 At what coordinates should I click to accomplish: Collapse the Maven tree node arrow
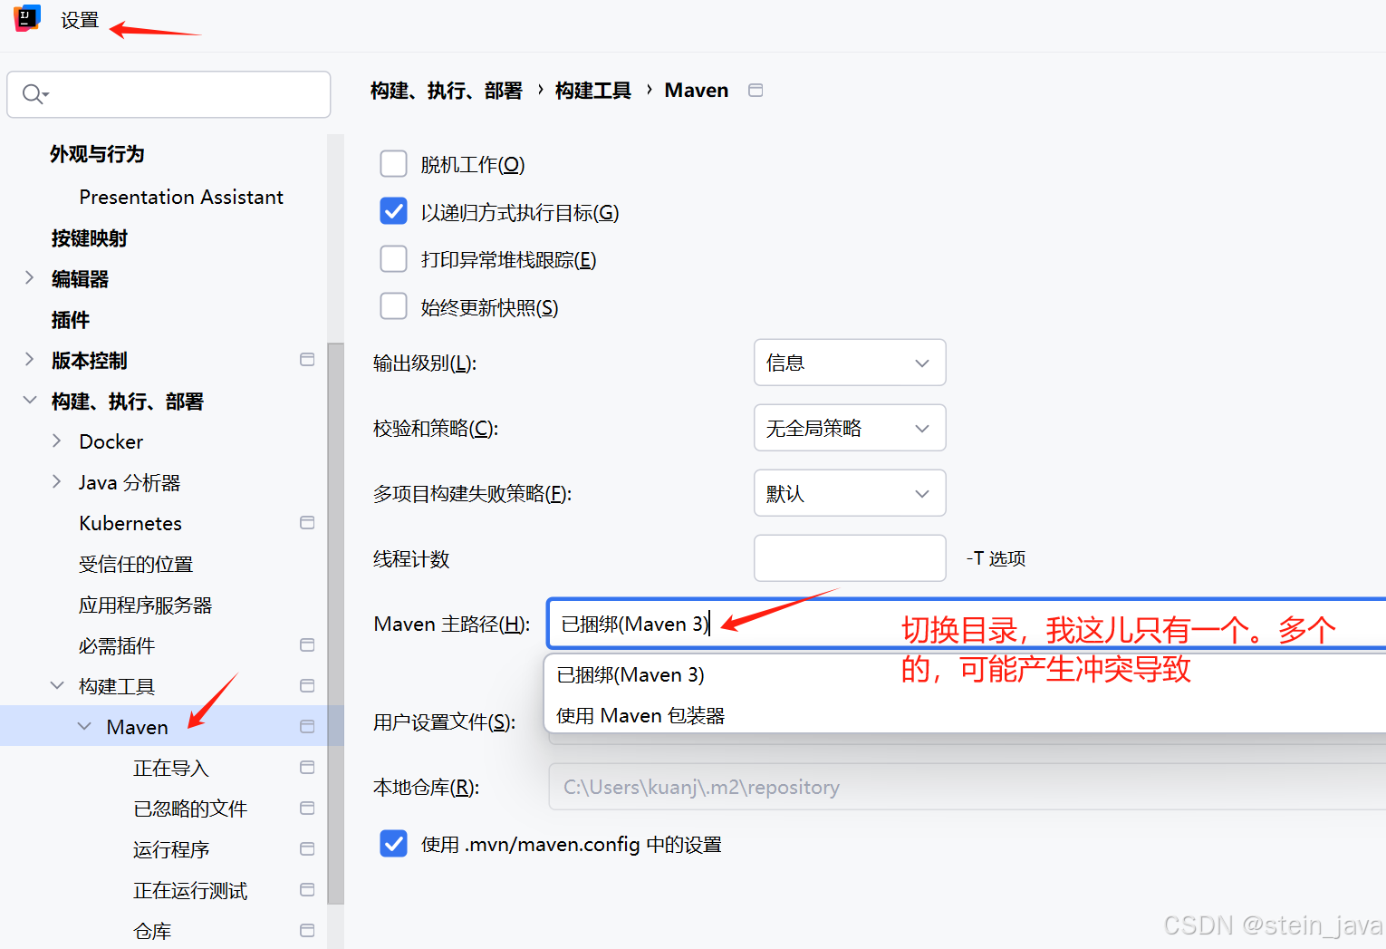(84, 727)
